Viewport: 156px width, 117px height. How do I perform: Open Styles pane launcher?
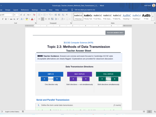point(155,23)
